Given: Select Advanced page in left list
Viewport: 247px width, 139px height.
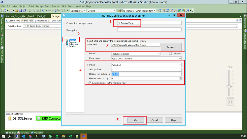Looking at the screenshot, I should 74,44.
